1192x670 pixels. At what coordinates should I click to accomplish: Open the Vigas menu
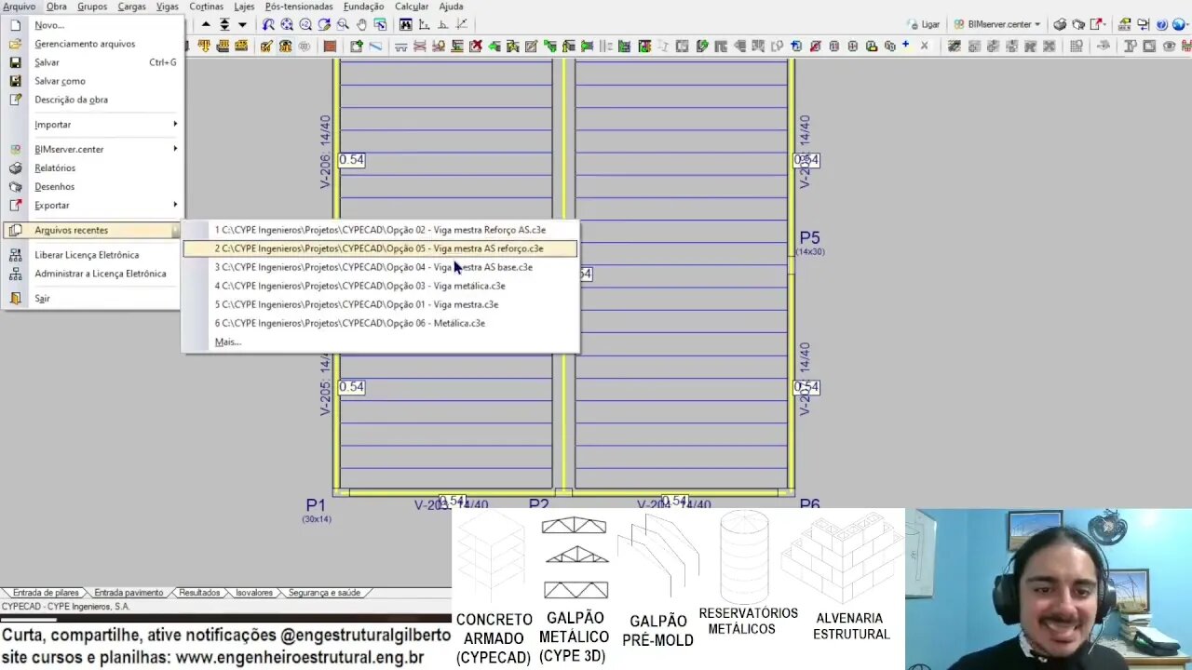tap(168, 7)
